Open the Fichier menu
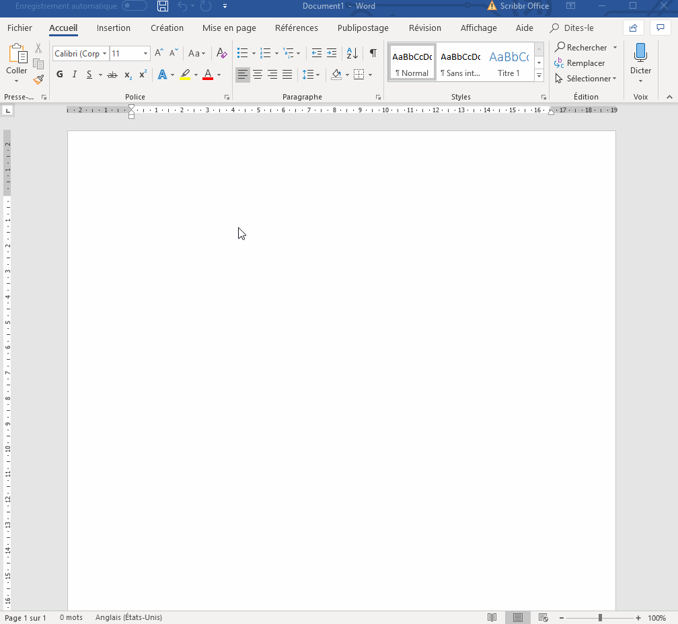 click(20, 28)
